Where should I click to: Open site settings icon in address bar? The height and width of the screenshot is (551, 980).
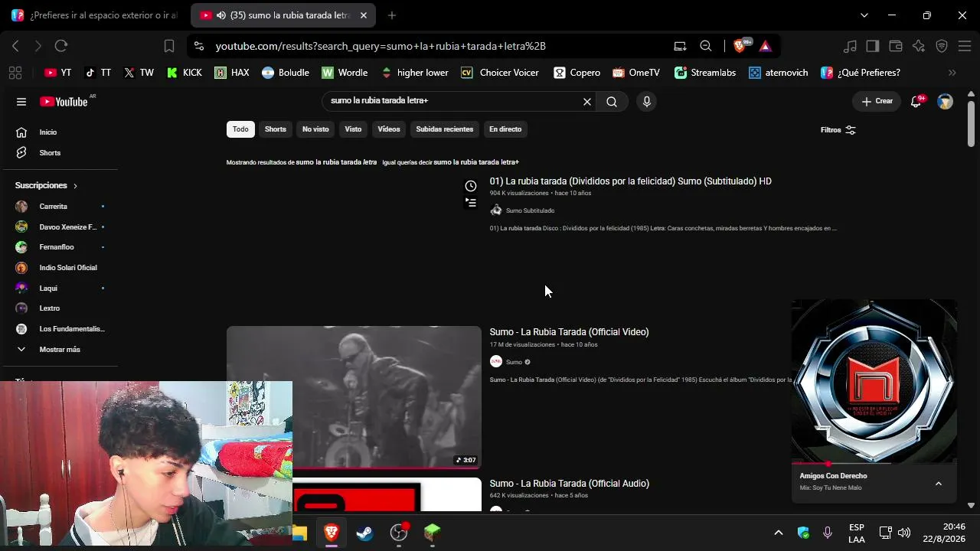[x=199, y=46]
